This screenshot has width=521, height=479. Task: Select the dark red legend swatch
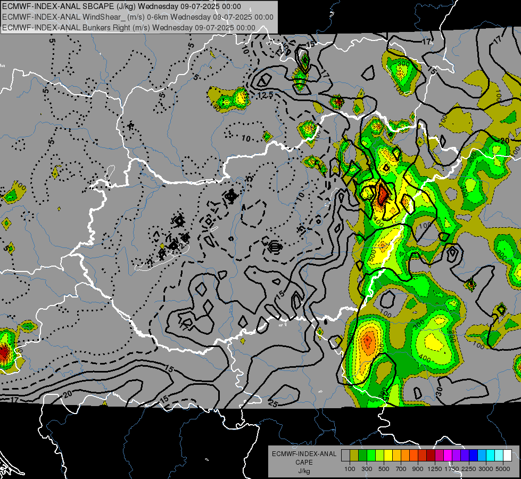(431, 456)
